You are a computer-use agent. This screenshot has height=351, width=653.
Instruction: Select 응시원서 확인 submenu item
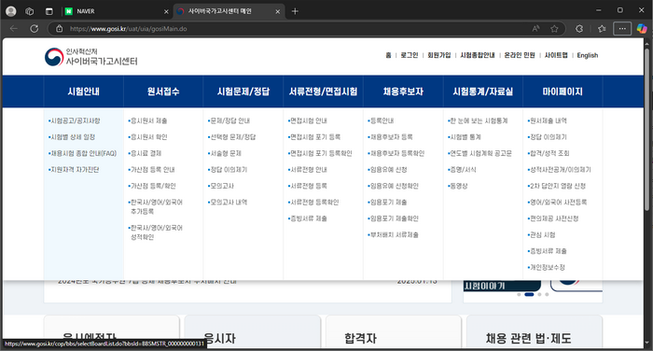147,136
